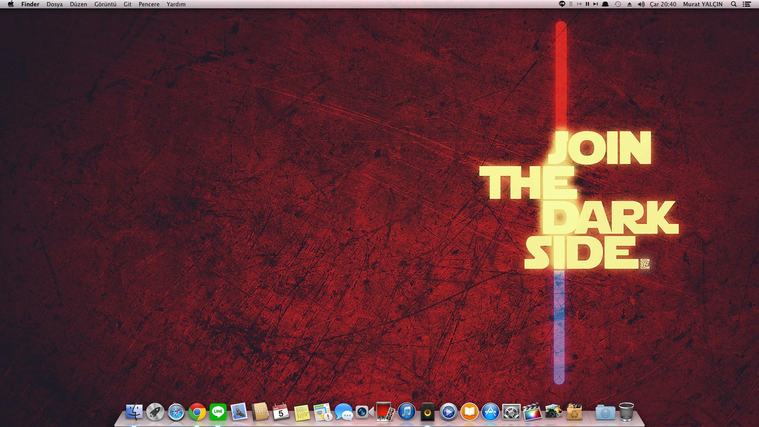Open the recycle-box app icon in the Dock
The width and height of the screenshot is (759, 427).
click(574, 412)
